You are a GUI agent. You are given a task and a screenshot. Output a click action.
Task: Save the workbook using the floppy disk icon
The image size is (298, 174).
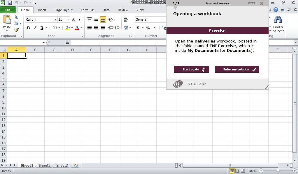tap(10, 3)
